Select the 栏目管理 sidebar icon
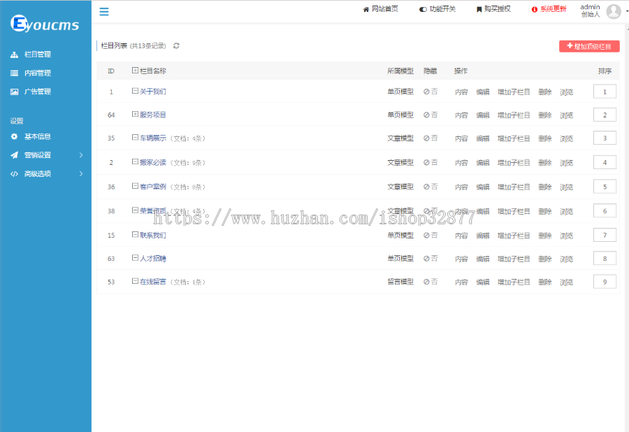This screenshot has height=432, width=629. click(15, 54)
